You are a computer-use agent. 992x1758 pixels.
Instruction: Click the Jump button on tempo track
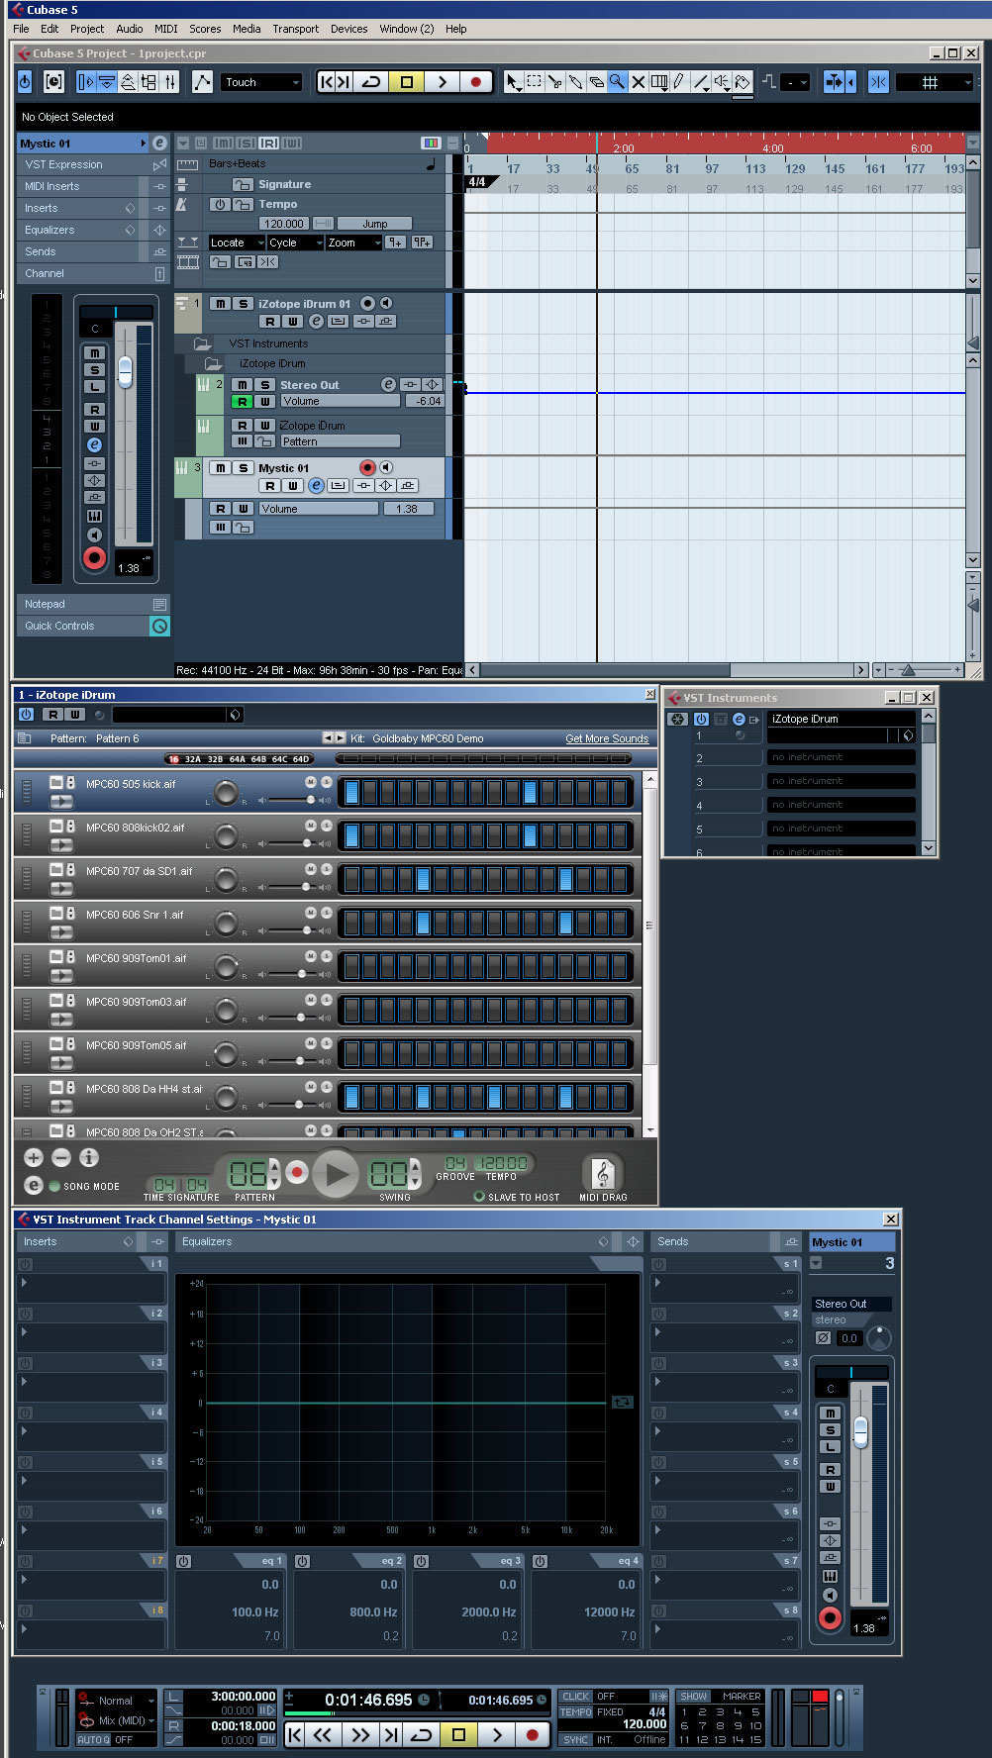tap(375, 224)
